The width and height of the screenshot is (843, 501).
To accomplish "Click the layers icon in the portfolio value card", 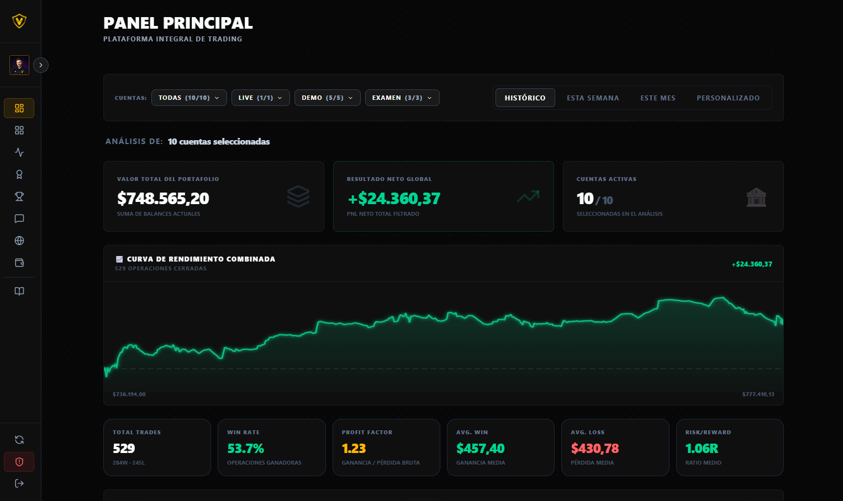I will coord(298,196).
